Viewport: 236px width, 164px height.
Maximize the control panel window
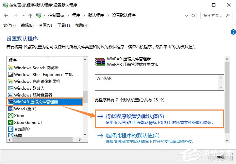[x=214, y=5]
